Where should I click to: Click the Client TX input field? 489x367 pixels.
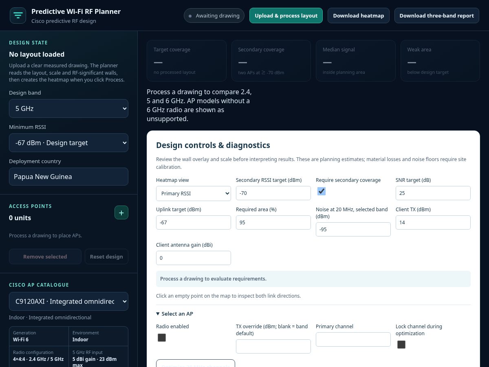coord(433,222)
